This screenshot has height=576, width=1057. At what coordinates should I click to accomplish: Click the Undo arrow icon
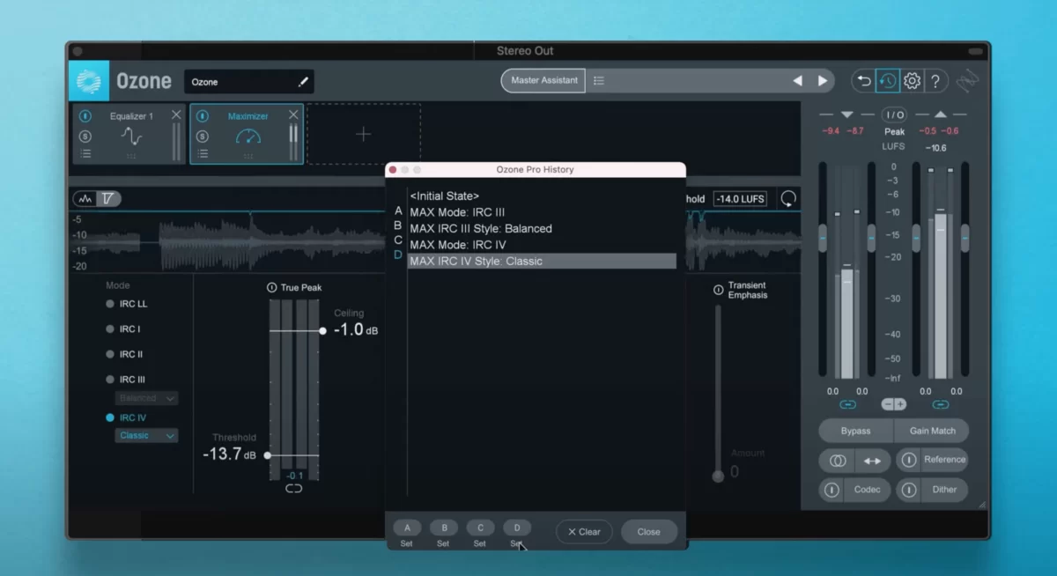coord(864,81)
